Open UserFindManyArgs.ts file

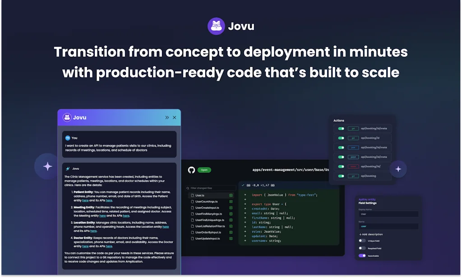[208, 214]
